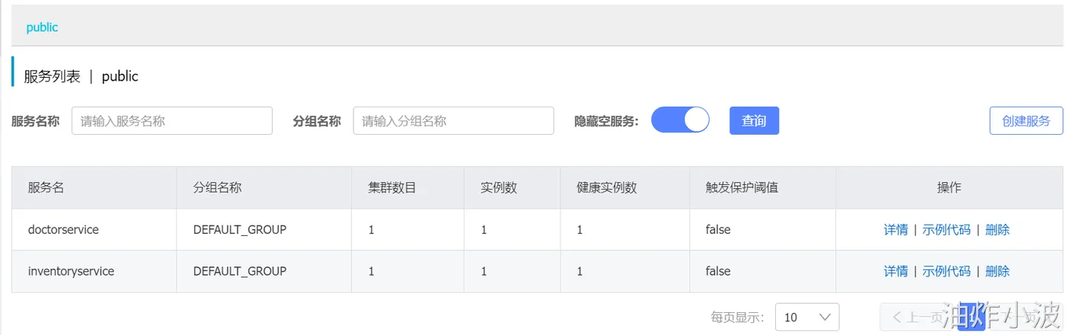
Task: View 示例代码 for doctorservice
Action: (x=946, y=229)
